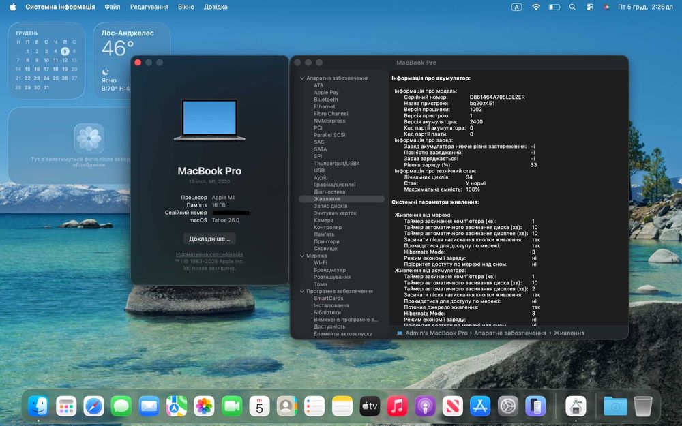Click the Докладніше… button

(209, 239)
